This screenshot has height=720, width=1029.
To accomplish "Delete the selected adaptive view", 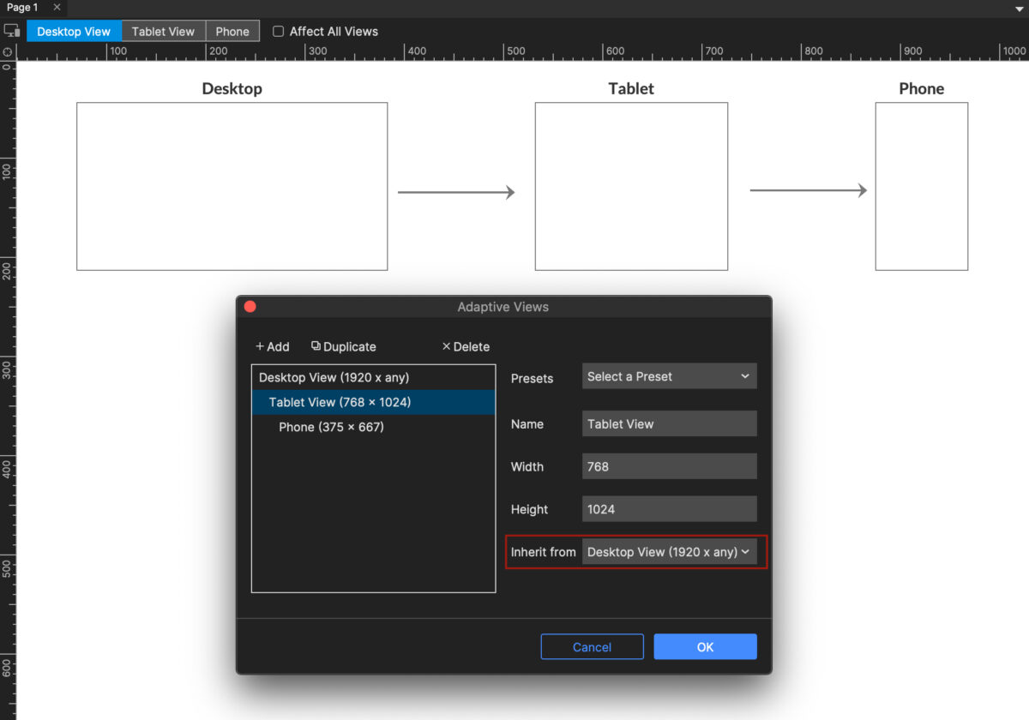I will (466, 347).
